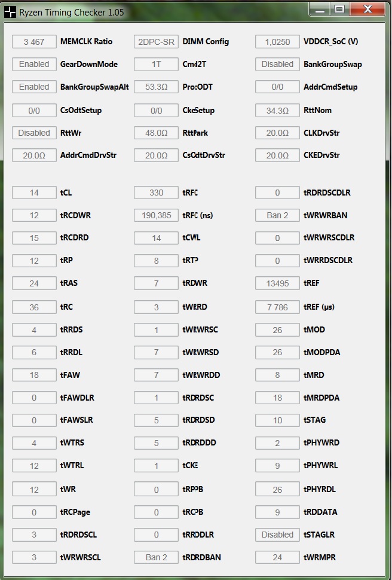Click the tWRWRSD value field
The height and width of the screenshot is (580, 392).
pos(156,353)
